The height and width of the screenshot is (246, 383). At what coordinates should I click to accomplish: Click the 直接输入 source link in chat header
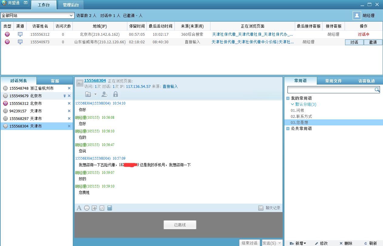click(x=170, y=87)
